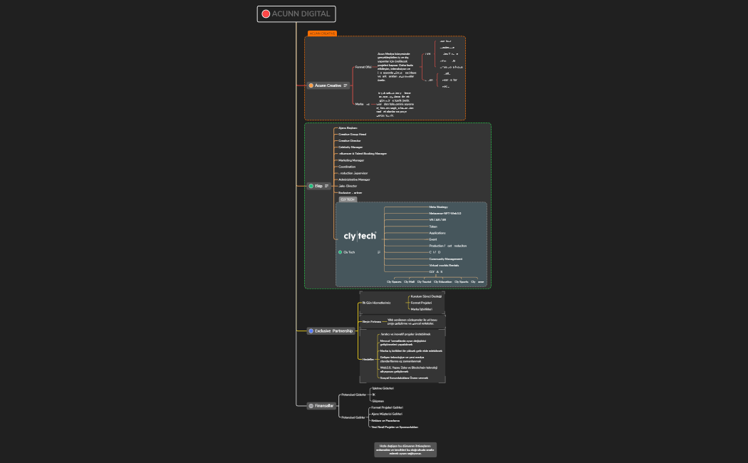Click the cly|tech logo image
This screenshot has width=748, height=463.
click(x=360, y=236)
